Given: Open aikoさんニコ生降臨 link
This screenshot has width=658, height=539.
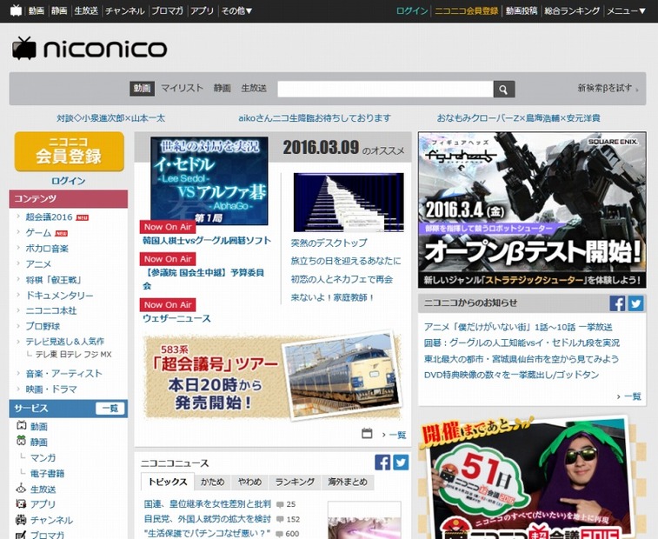Looking at the screenshot, I should [x=315, y=118].
